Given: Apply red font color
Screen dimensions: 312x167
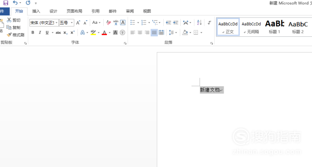Looking at the screenshot, I should (104, 32).
